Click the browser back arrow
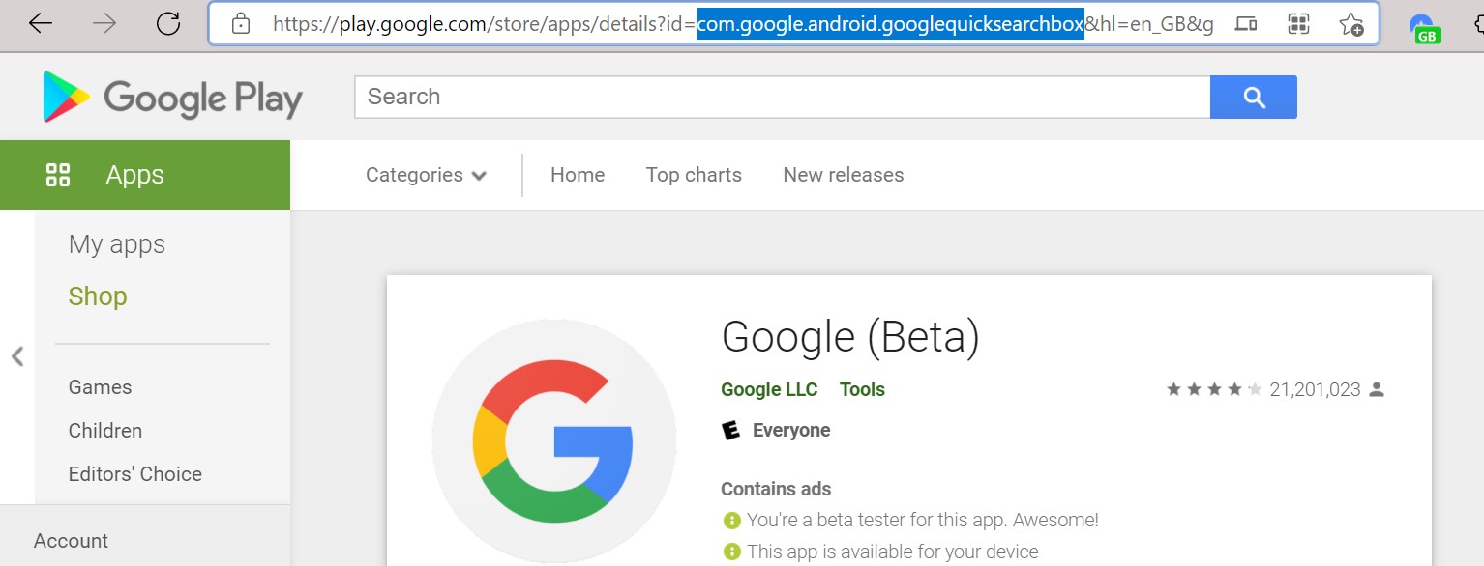1484x566 pixels. coord(41,23)
